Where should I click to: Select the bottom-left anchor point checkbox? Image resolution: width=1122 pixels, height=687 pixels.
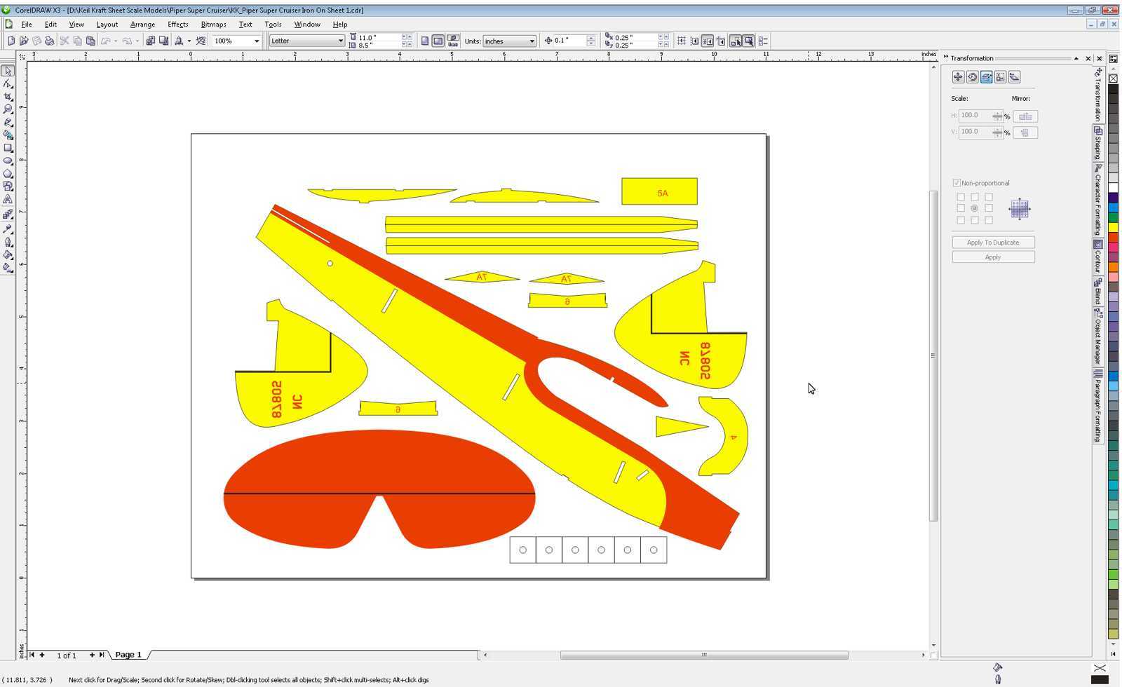[961, 220]
